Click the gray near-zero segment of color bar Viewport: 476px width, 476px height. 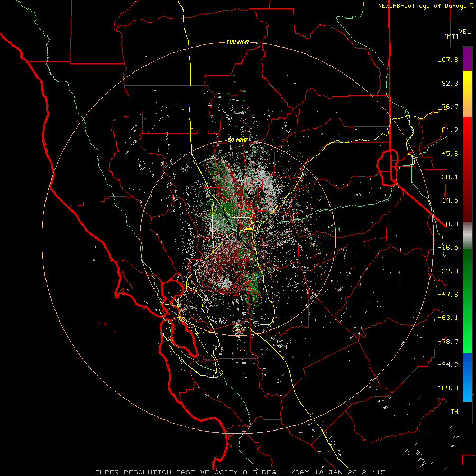[x=467, y=235]
